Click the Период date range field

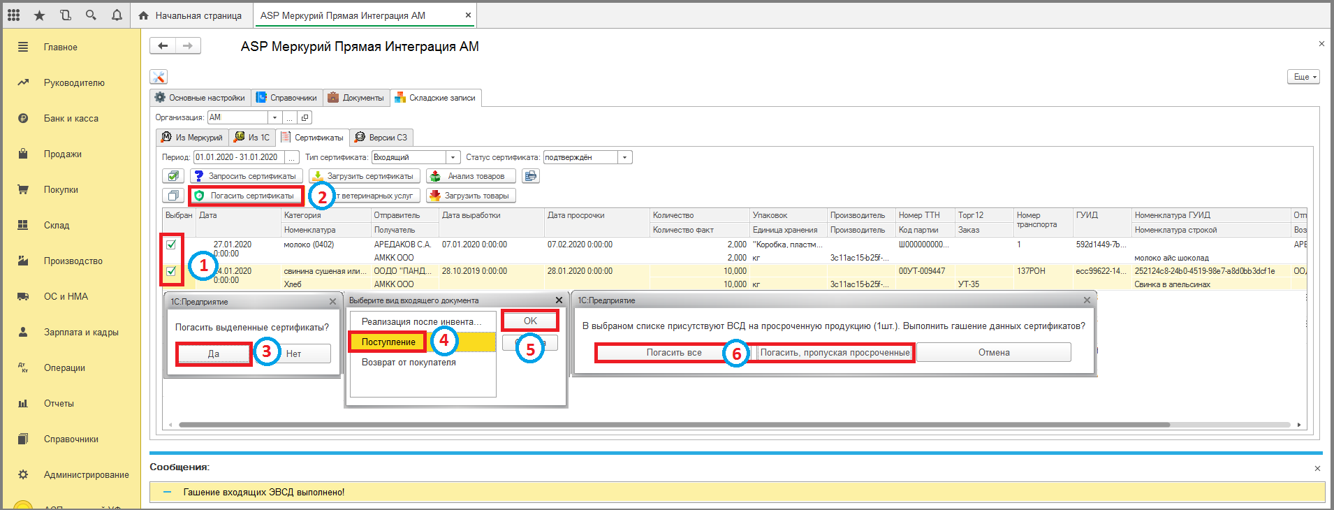click(239, 157)
